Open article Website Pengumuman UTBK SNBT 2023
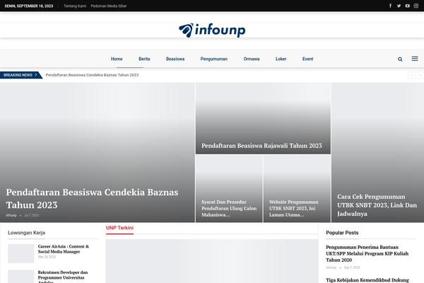The height and width of the screenshot is (283, 424). click(294, 208)
